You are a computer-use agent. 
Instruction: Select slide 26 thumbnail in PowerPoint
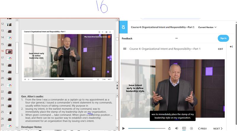tap(9, 119)
